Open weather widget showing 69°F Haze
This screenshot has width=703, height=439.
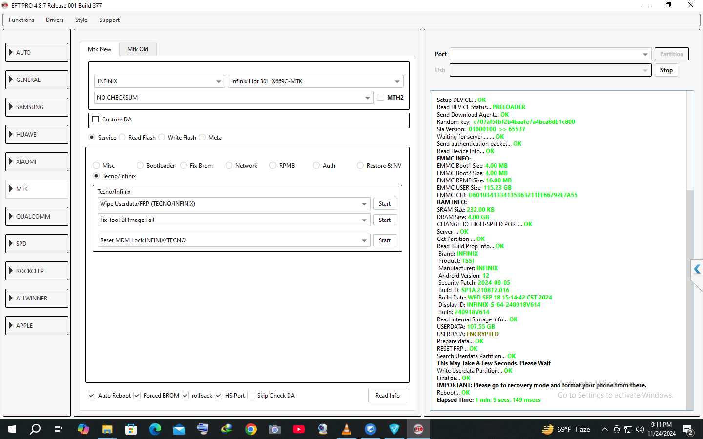tap(566, 429)
